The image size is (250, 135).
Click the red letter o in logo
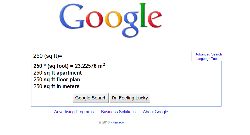click(x=95, y=19)
